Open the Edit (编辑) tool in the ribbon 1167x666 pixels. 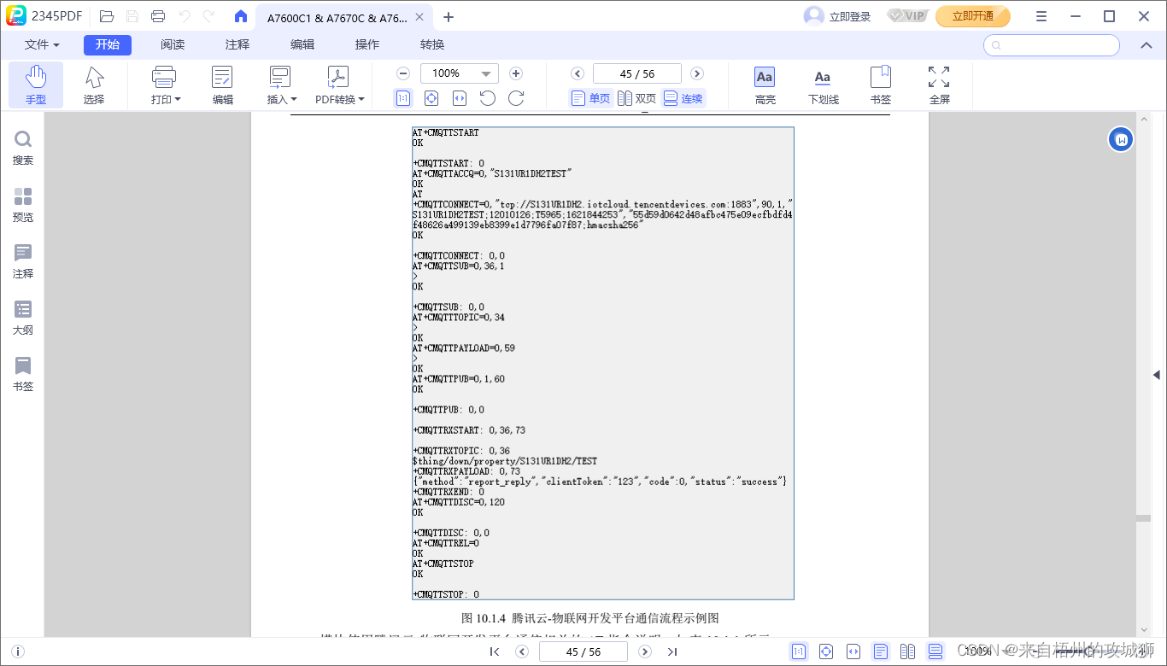click(x=223, y=85)
